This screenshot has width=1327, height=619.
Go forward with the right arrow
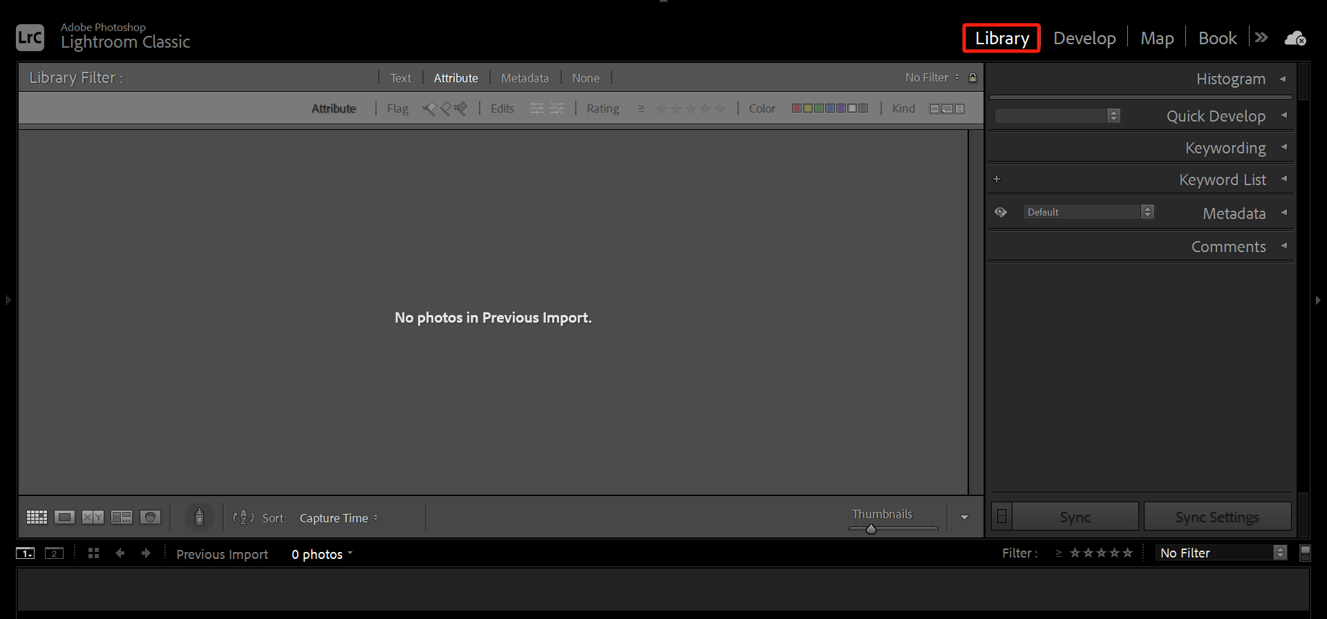tap(146, 553)
